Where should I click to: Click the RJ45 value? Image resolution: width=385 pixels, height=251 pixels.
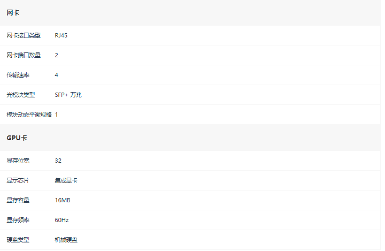click(x=61, y=35)
